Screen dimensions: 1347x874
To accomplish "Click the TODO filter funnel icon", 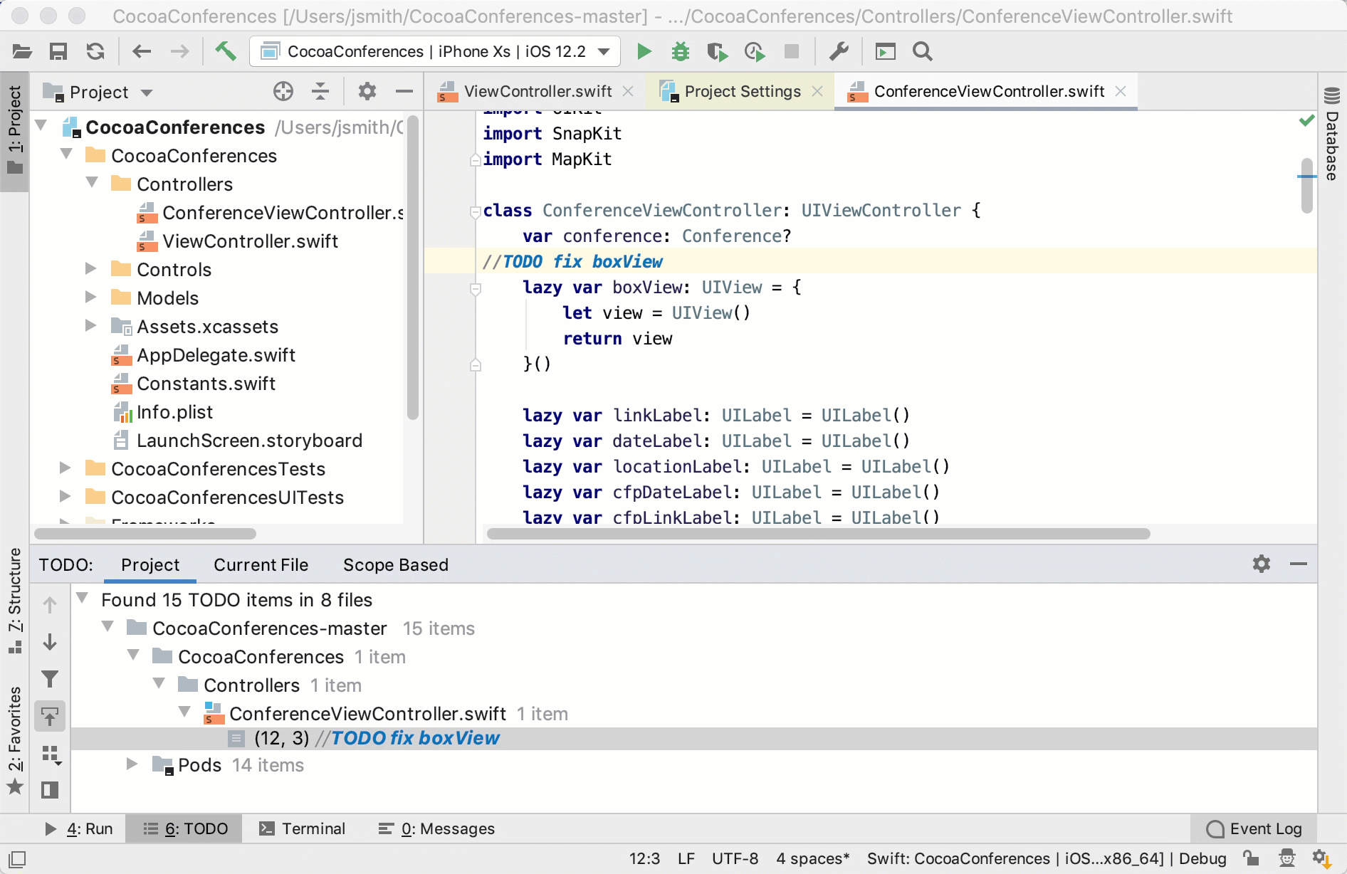I will click(50, 679).
